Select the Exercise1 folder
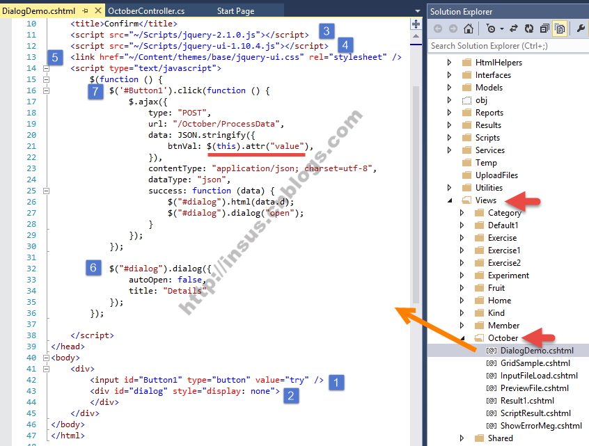This screenshot has width=589, height=446. (504, 250)
